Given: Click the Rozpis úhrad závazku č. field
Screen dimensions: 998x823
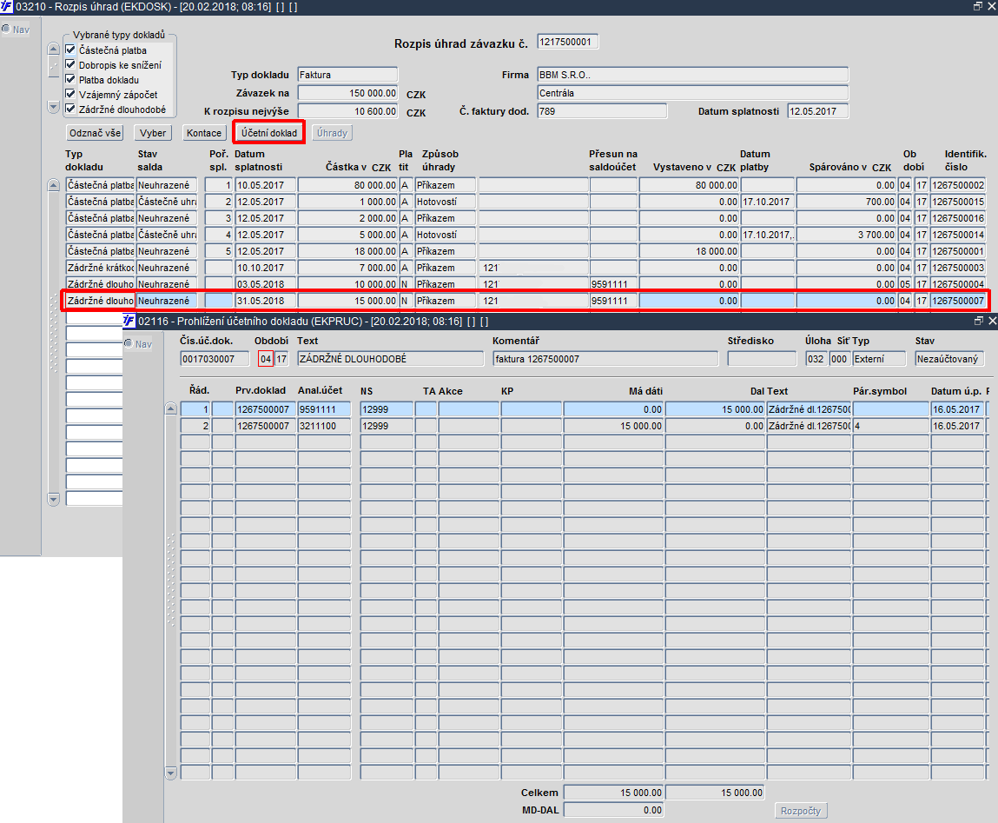Looking at the screenshot, I should click(x=567, y=42).
